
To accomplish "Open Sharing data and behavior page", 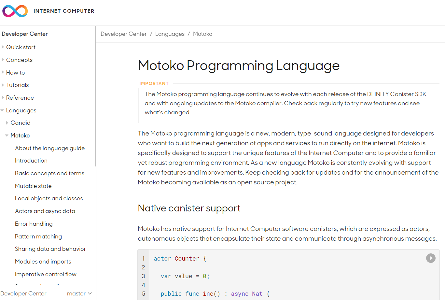I will point(50,249).
